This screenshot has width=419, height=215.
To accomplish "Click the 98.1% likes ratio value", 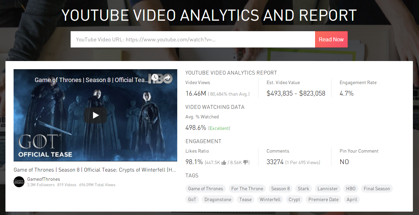I will (194, 162).
